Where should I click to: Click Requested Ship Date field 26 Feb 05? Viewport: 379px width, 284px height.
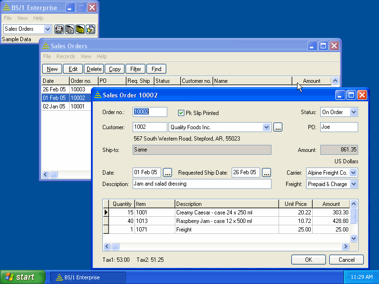point(245,173)
